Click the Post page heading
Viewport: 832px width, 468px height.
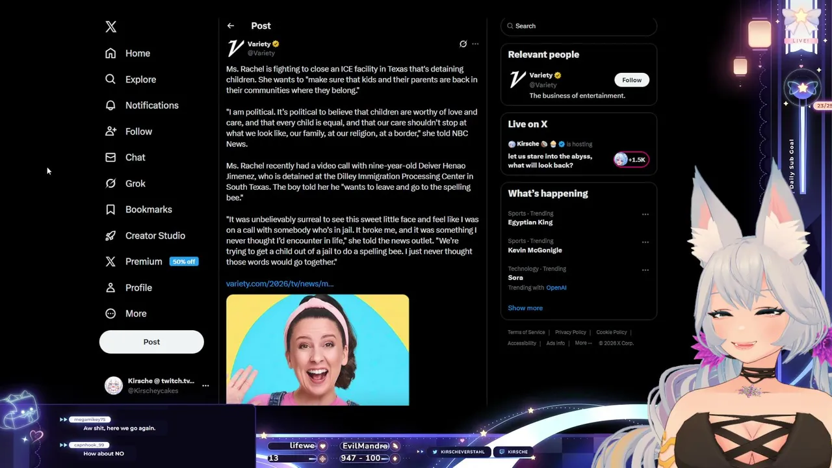click(x=261, y=26)
